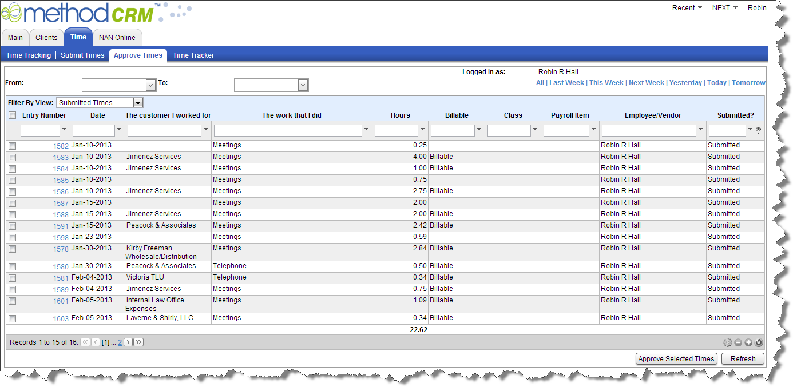Click the Approve Selected Times button
The width and height of the screenshot is (793, 387).
coord(676,359)
